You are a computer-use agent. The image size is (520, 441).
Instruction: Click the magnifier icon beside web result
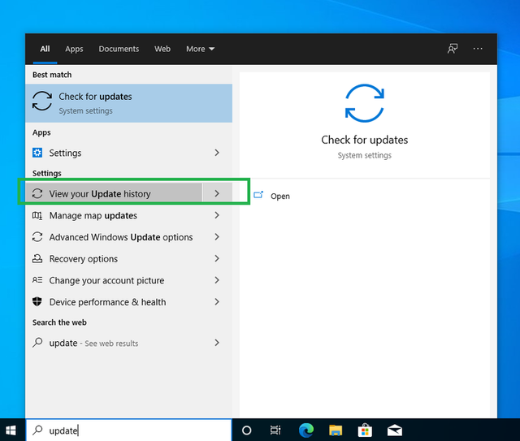[37, 343]
